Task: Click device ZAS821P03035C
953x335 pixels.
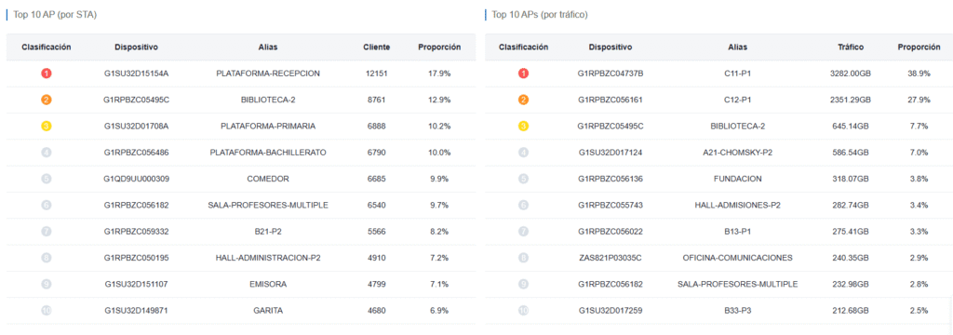Action: [x=611, y=258]
